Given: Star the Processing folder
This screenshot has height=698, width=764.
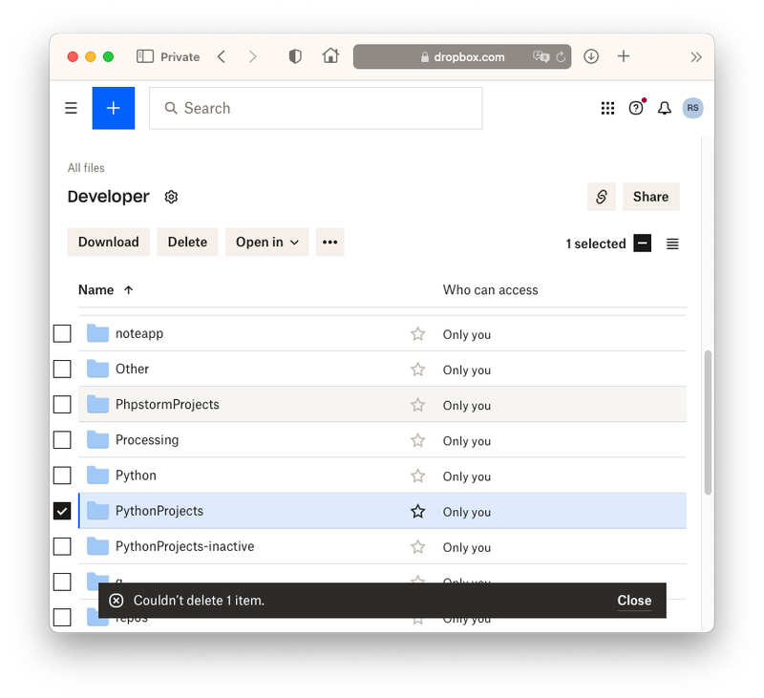Looking at the screenshot, I should pos(417,441).
